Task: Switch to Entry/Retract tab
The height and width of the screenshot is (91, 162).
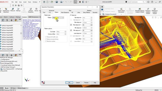Action: tap(87, 12)
